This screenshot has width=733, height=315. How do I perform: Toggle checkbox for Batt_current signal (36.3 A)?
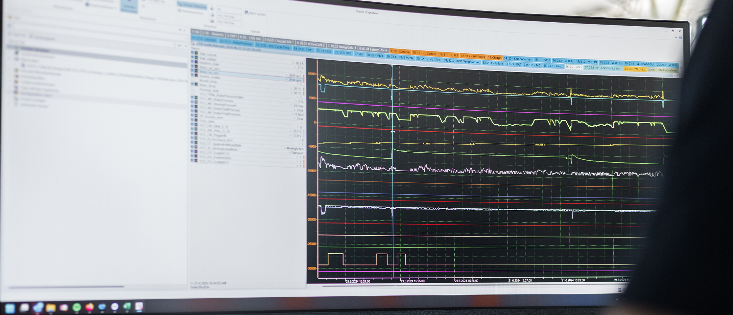pyautogui.click(x=192, y=52)
